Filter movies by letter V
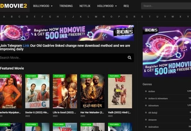 [165, 17]
